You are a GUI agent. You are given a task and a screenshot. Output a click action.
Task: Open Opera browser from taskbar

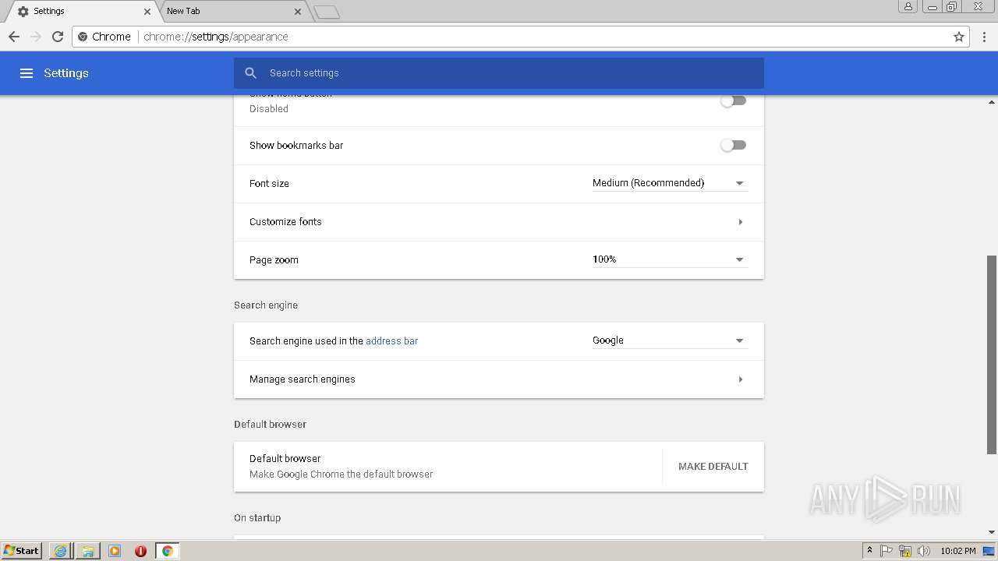tap(140, 551)
